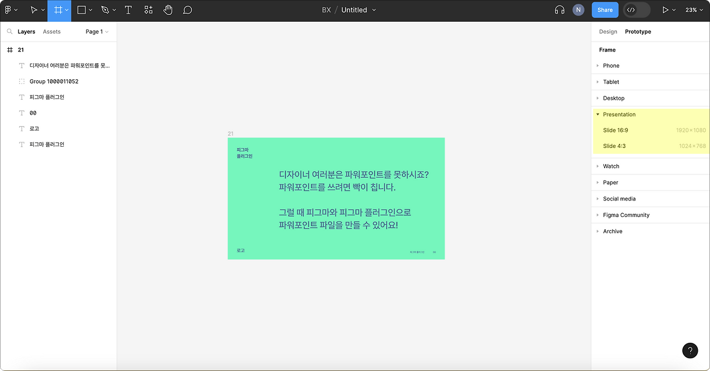Viewport: 710px width, 371px height.
Task: Switch to the Assets tab
Action: tap(52, 32)
